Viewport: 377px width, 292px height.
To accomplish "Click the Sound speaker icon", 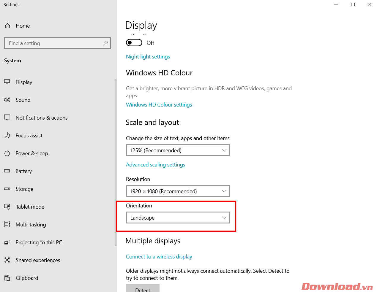I will (7, 100).
